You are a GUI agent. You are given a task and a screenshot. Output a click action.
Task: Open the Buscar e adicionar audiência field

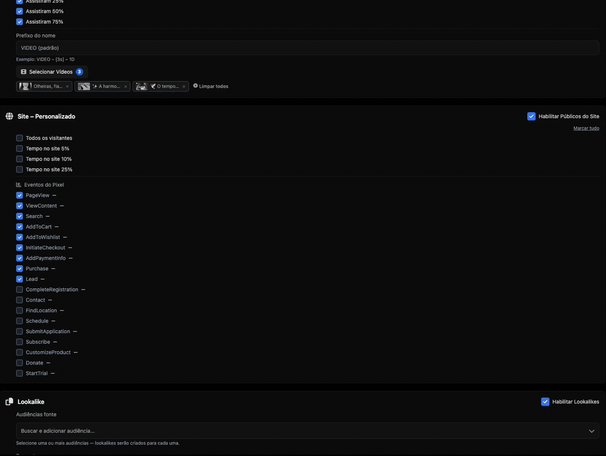tap(308, 431)
